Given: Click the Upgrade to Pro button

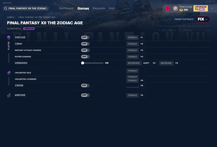Looking at the screenshot, I should (200, 8).
